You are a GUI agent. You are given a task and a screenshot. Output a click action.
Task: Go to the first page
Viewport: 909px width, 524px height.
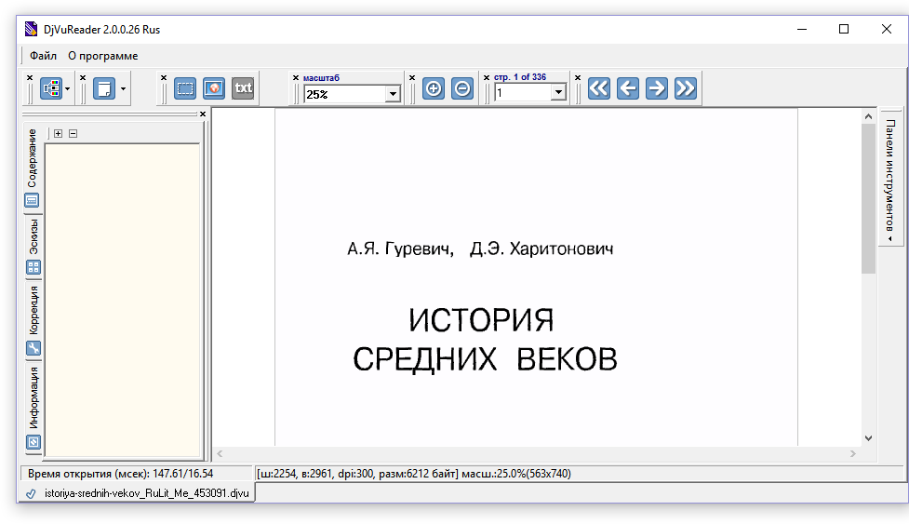(x=598, y=88)
